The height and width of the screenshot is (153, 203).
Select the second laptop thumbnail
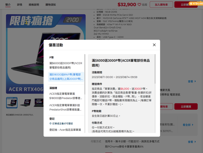point(25,103)
